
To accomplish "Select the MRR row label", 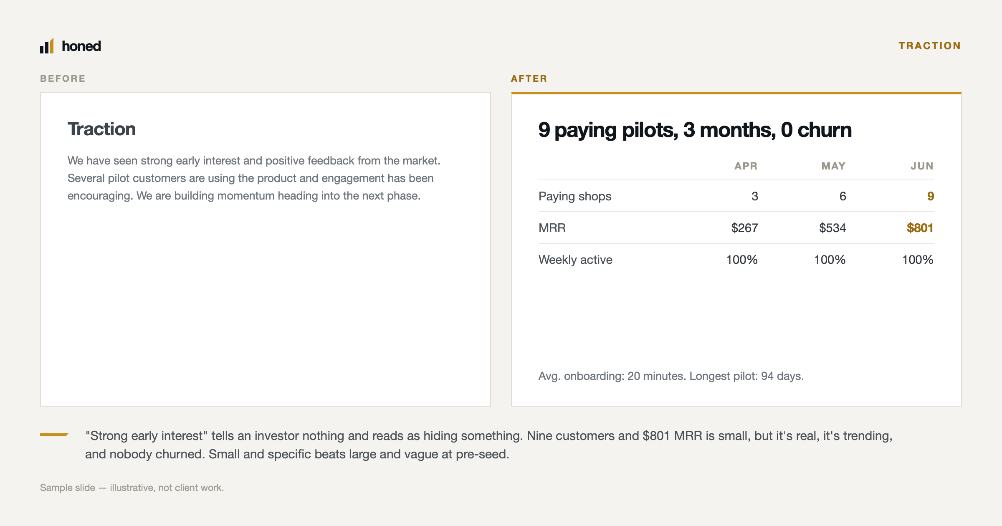I will (552, 228).
